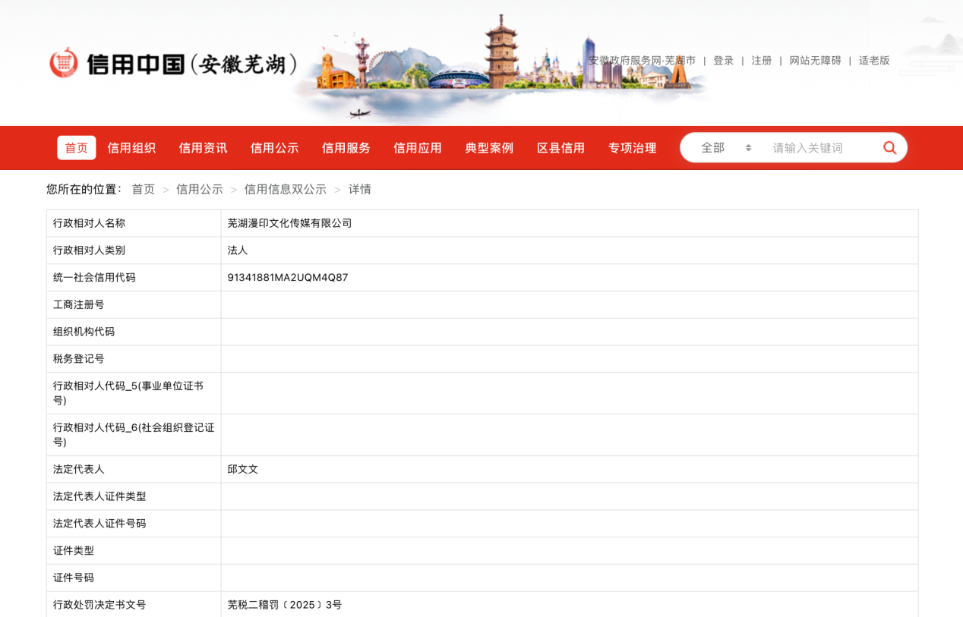This screenshot has height=617, width=963.
Task: Go to the 信用资讯 section
Action: click(x=203, y=148)
